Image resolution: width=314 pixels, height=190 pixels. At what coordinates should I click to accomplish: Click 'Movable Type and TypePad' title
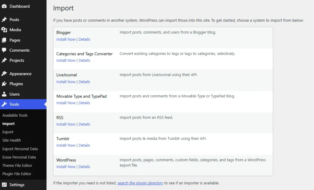[82, 96]
